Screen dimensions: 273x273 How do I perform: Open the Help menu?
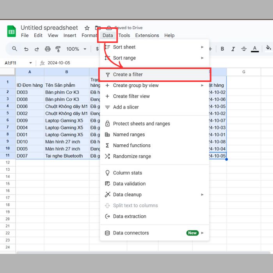click(x=169, y=35)
